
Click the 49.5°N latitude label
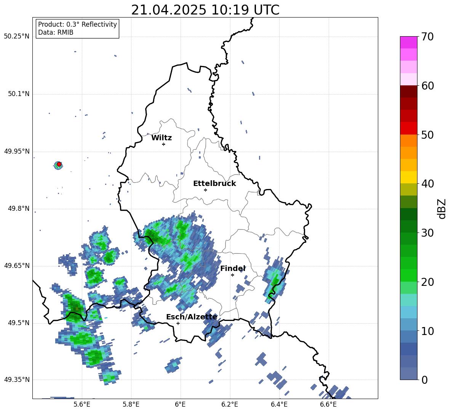coord(19,323)
